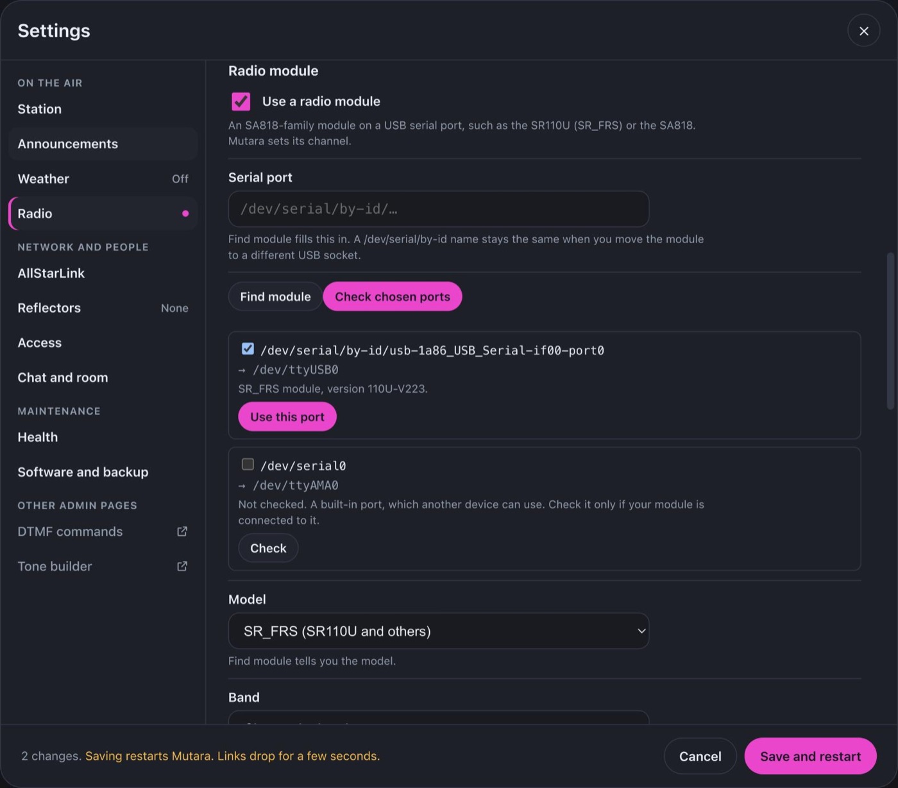This screenshot has height=788, width=898.
Task: Click the pink unsaved-changes dot on Radio
Action: click(x=185, y=214)
